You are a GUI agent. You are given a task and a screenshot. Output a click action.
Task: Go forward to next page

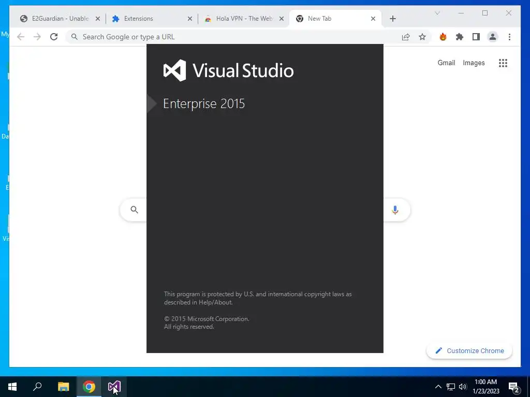click(x=37, y=37)
